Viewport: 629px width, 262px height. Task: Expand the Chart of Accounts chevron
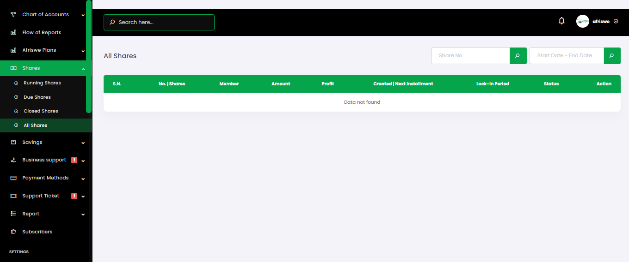(83, 15)
